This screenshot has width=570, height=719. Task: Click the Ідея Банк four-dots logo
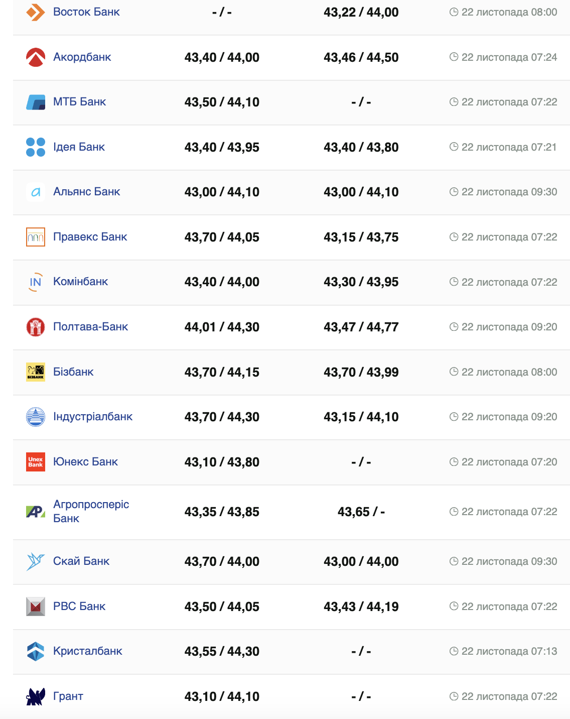pos(35,147)
